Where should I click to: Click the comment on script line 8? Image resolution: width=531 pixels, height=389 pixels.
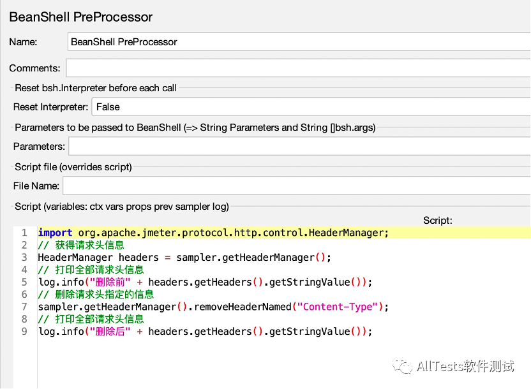tap(91, 319)
